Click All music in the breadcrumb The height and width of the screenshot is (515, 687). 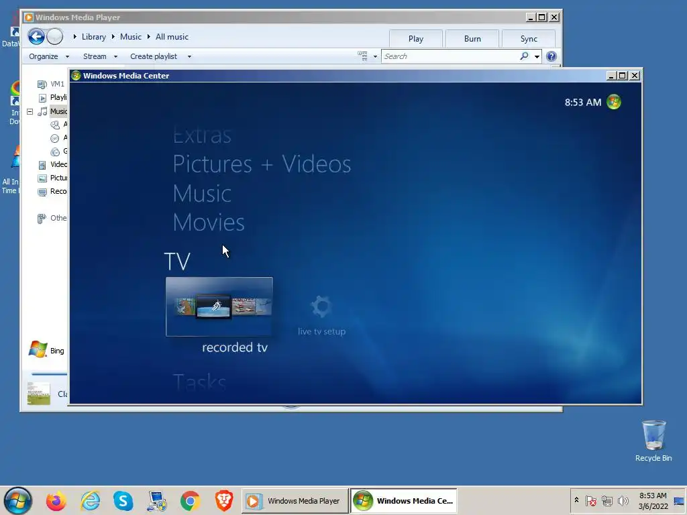click(x=172, y=37)
